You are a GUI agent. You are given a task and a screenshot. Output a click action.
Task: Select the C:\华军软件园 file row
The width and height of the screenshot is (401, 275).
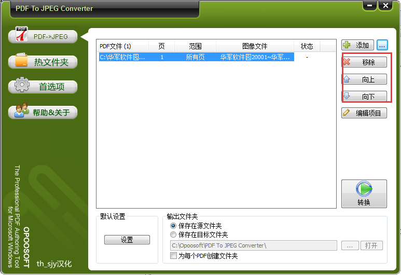tap(197, 57)
